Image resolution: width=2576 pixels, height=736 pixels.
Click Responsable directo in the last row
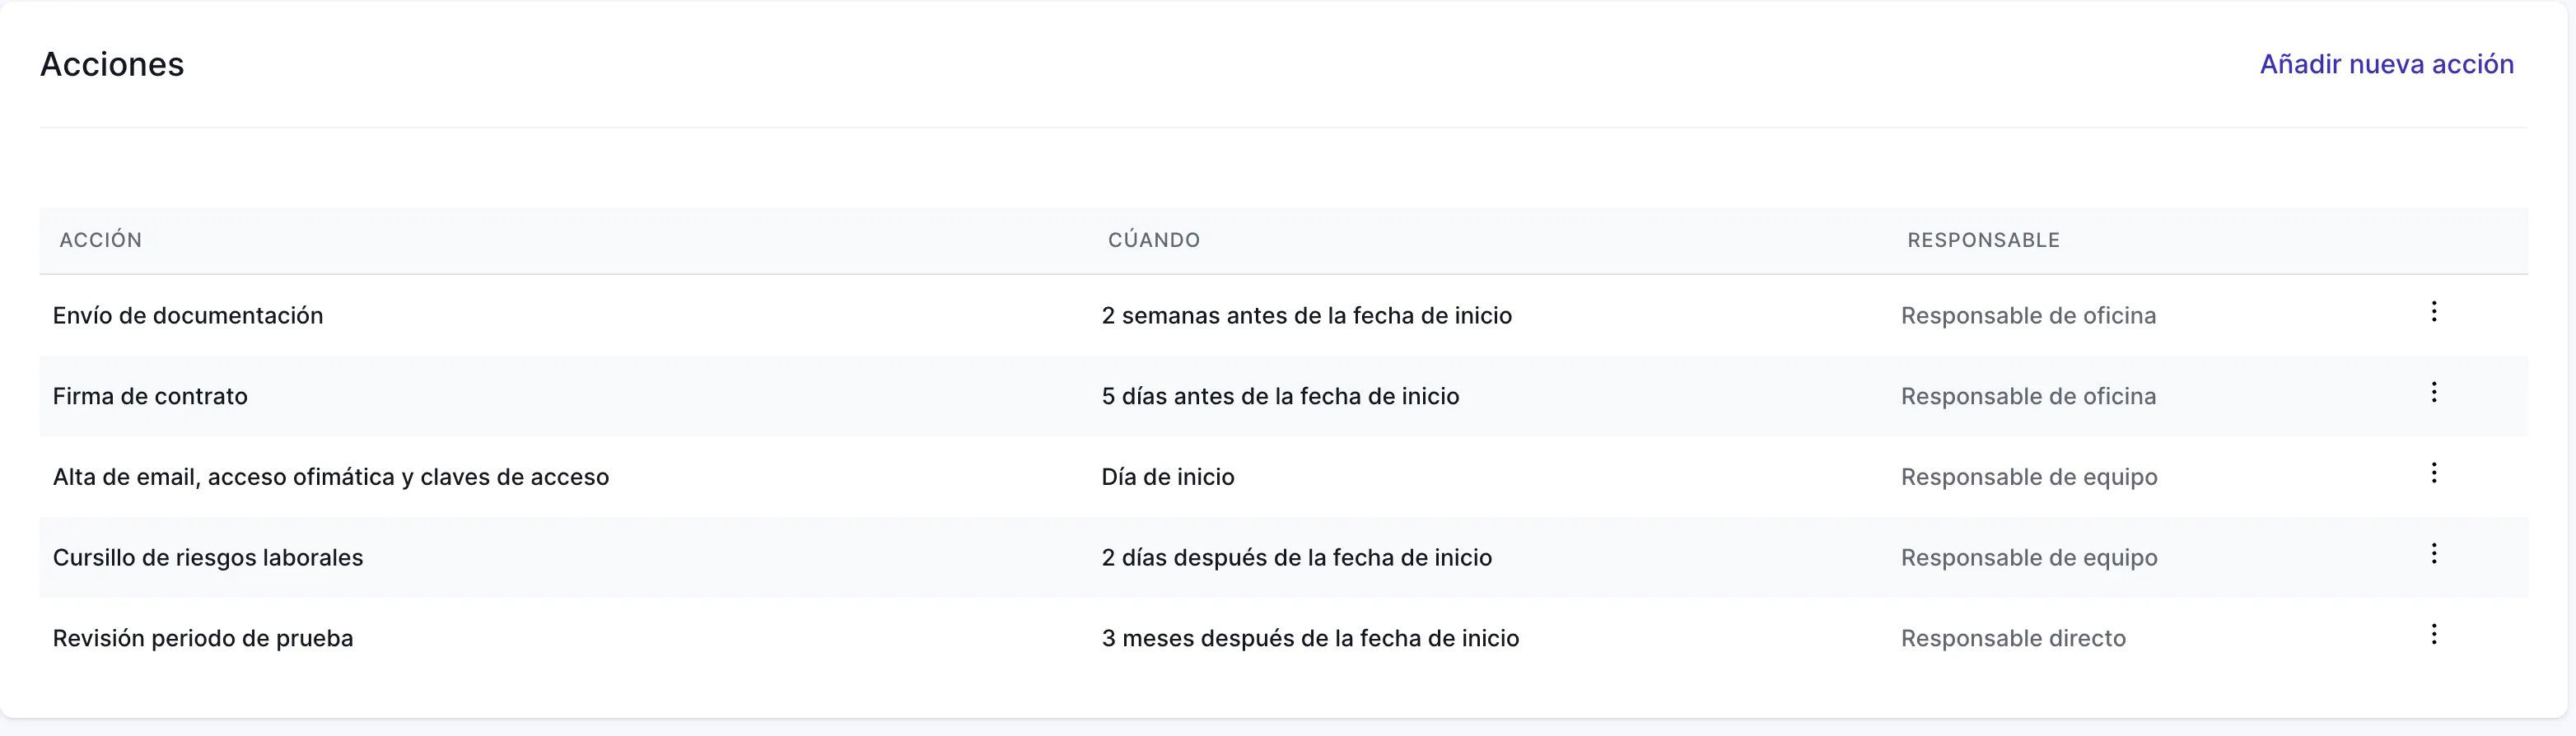pyautogui.click(x=2013, y=638)
